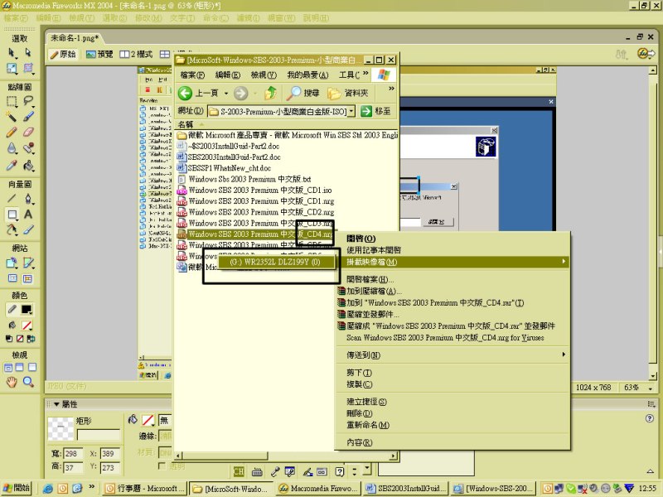Switch to 行事曆 - Microsoft taskbar button

pos(146,488)
